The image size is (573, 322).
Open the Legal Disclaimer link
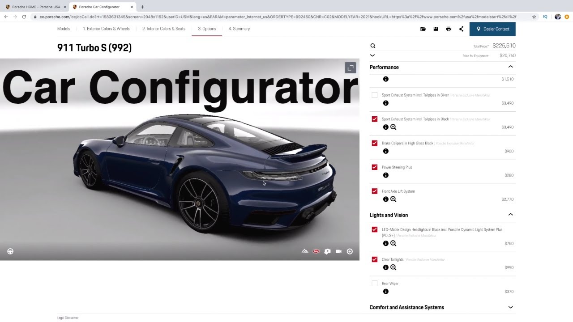(68, 318)
